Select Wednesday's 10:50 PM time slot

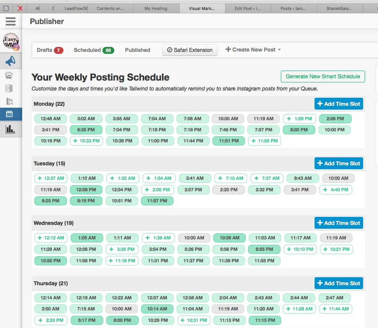point(50,261)
